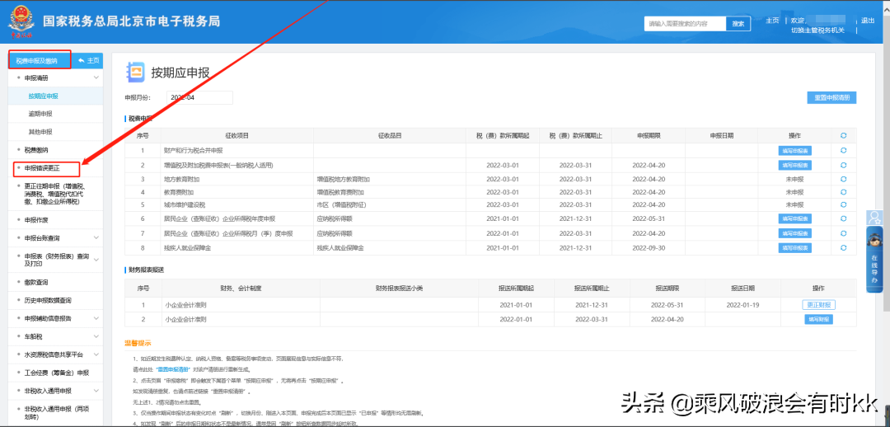
Task: Click the 主页 link in top bar
Action: tap(772, 21)
